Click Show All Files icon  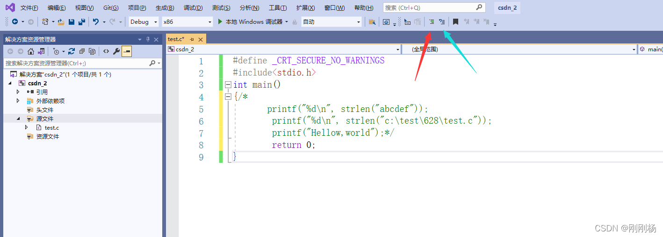92,51
